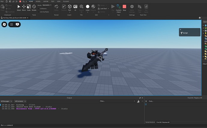The image size is (207, 128).
Task: Click the Lock Tool padlock
Action: (99, 9)
